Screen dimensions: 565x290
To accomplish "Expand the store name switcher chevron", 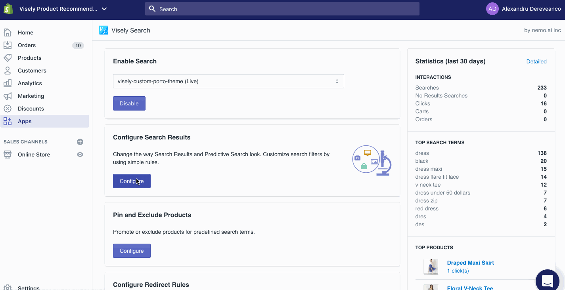I will [104, 9].
